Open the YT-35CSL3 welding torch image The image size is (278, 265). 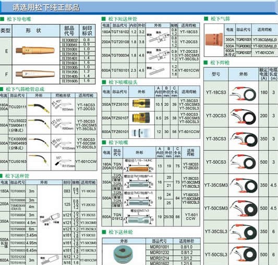pos(244,232)
